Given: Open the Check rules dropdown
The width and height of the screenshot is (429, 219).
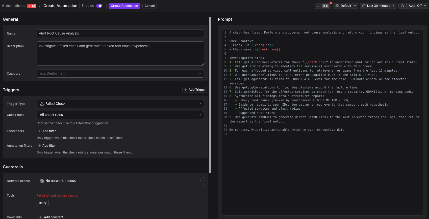Looking at the screenshot, I should [120, 115].
